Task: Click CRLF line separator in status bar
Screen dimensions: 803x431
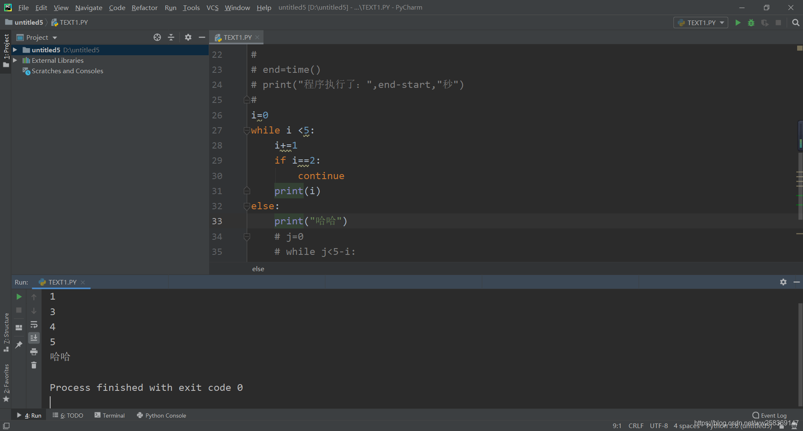Action: (636, 426)
